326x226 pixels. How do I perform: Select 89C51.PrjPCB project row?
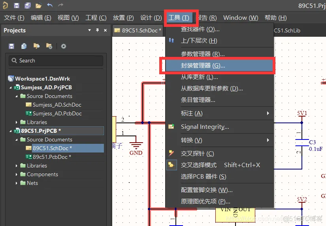point(62,131)
